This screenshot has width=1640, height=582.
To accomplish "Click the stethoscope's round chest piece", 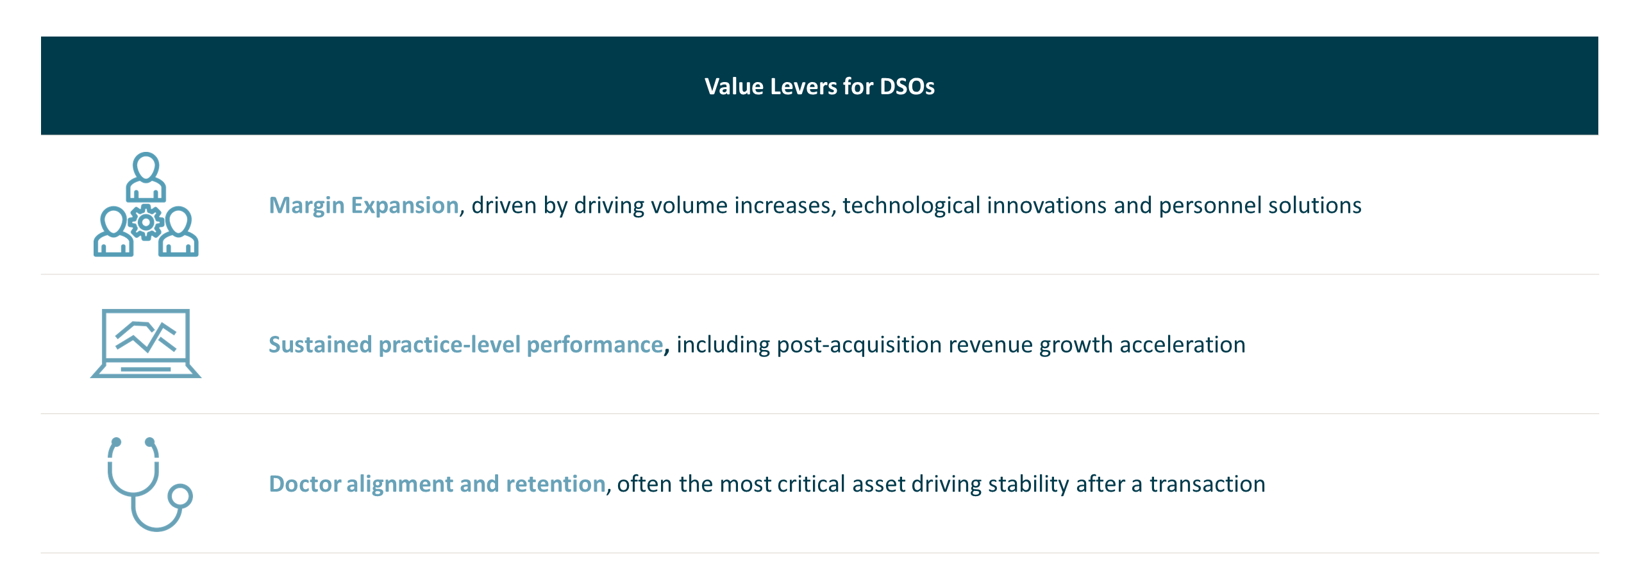I will pyautogui.click(x=180, y=496).
